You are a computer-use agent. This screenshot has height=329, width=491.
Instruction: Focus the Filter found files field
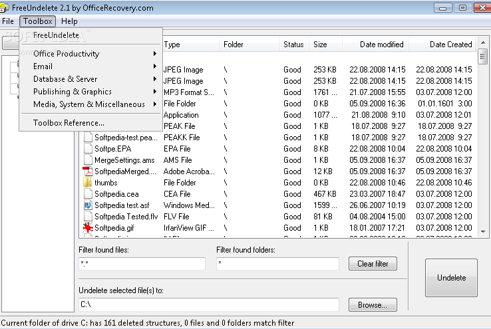[142, 264]
